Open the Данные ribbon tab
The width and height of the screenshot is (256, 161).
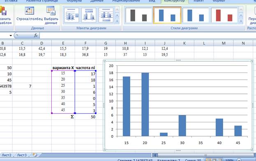[97, 1]
